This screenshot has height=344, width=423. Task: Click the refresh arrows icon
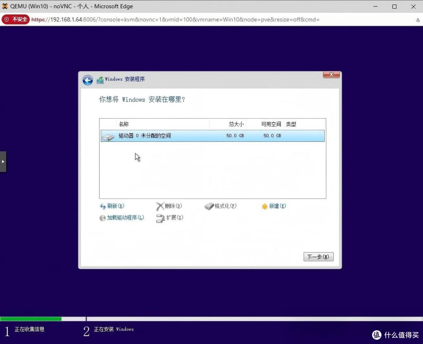tap(103, 206)
